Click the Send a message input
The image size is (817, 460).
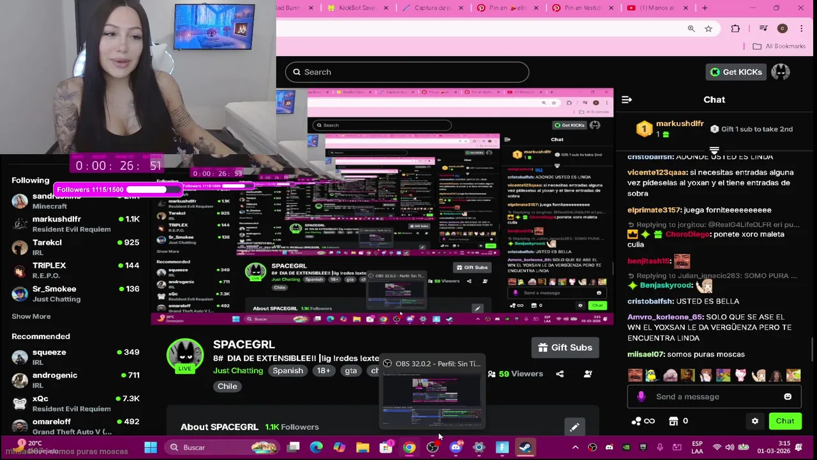[x=714, y=397]
